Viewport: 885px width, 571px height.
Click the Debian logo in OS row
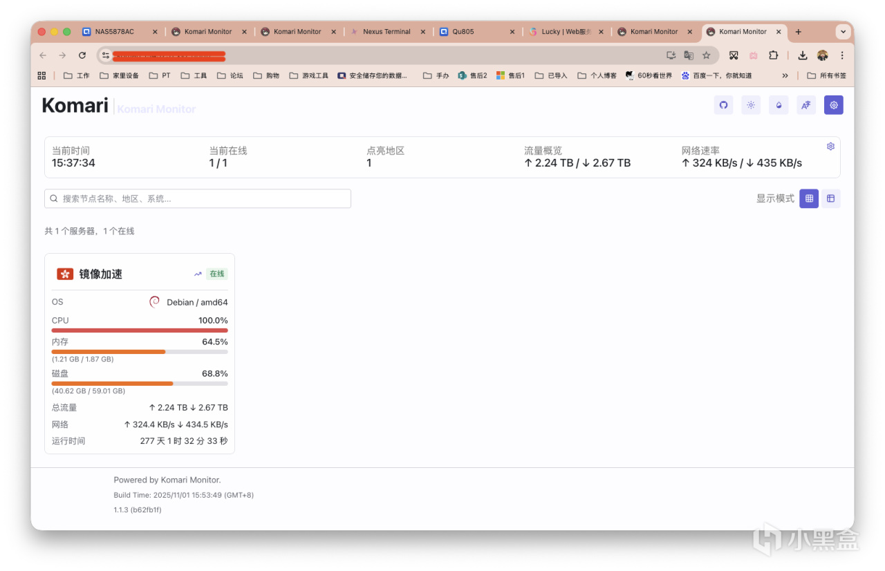[155, 302]
